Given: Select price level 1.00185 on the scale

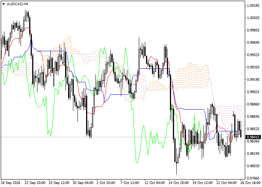Looking at the screenshot, I should coord(253,6).
